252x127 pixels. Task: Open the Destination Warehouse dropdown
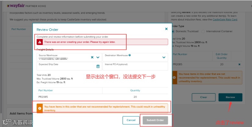[164, 57]
